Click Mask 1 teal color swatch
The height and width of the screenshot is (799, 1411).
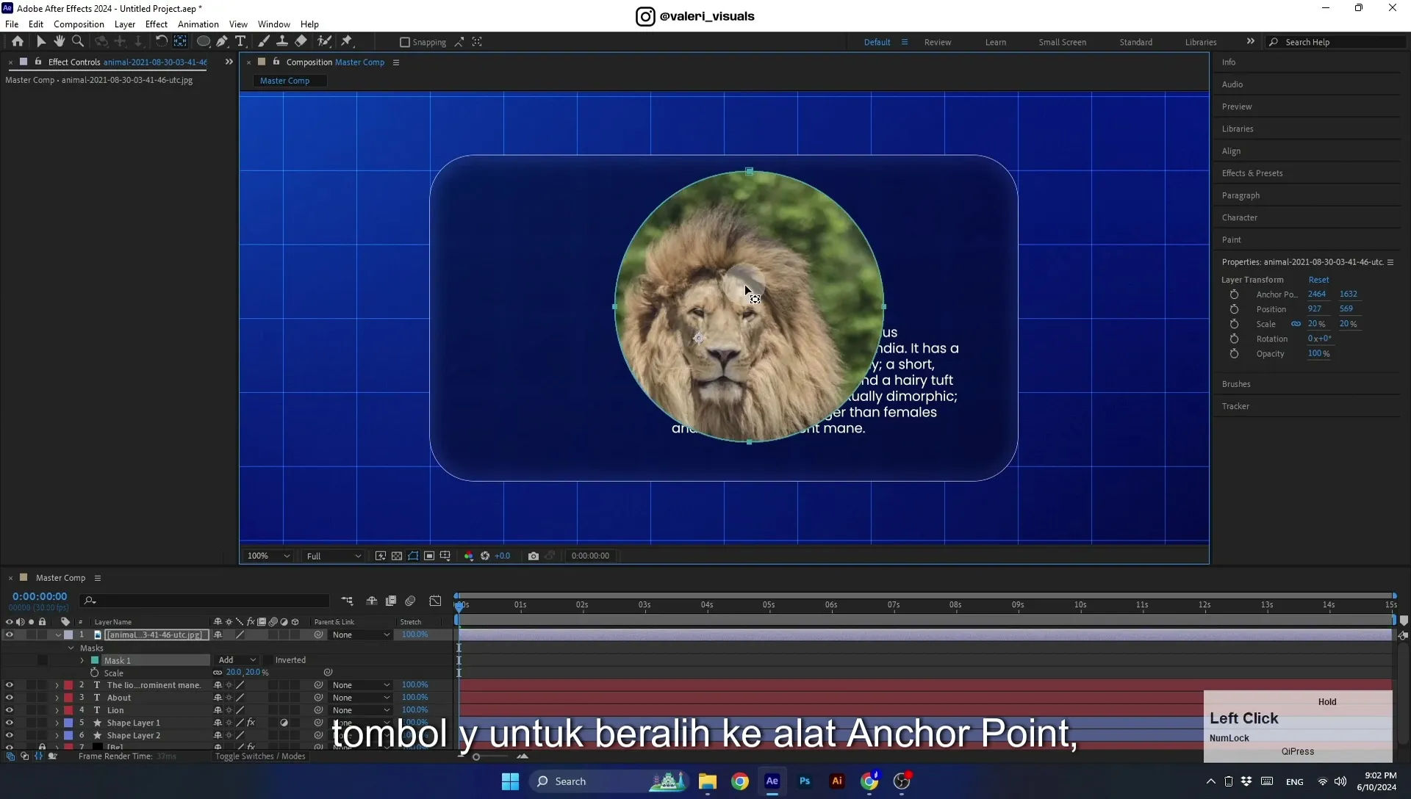point(95,660)
